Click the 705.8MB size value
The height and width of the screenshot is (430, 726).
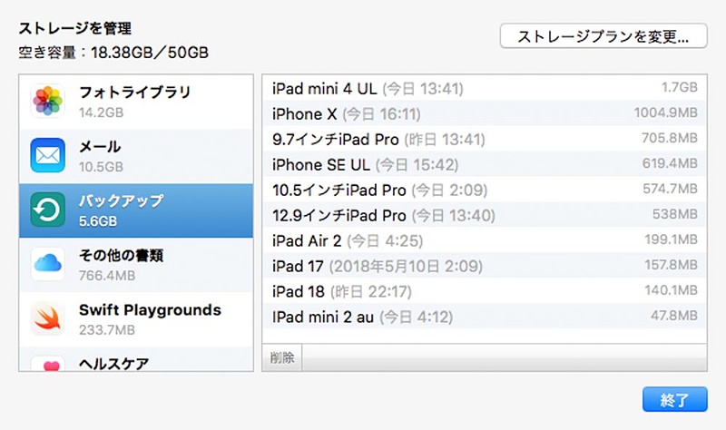click(x=670, y=138)
